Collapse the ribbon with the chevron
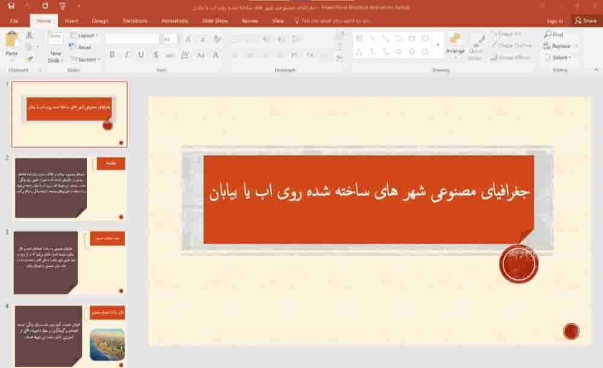 tap(596, 70)
